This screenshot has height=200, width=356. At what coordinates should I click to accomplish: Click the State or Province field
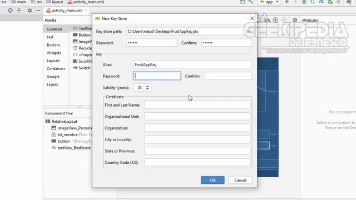[x=197, y=151]
